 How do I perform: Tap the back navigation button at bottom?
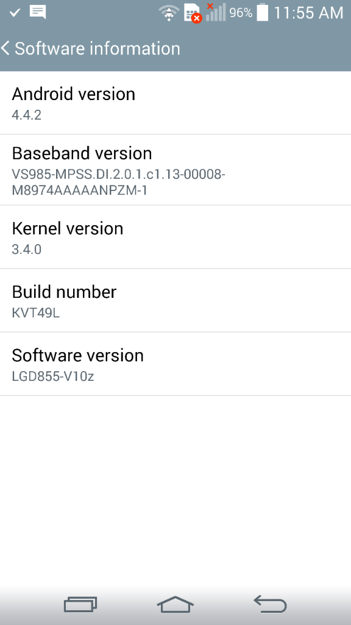tap(270, 604)
